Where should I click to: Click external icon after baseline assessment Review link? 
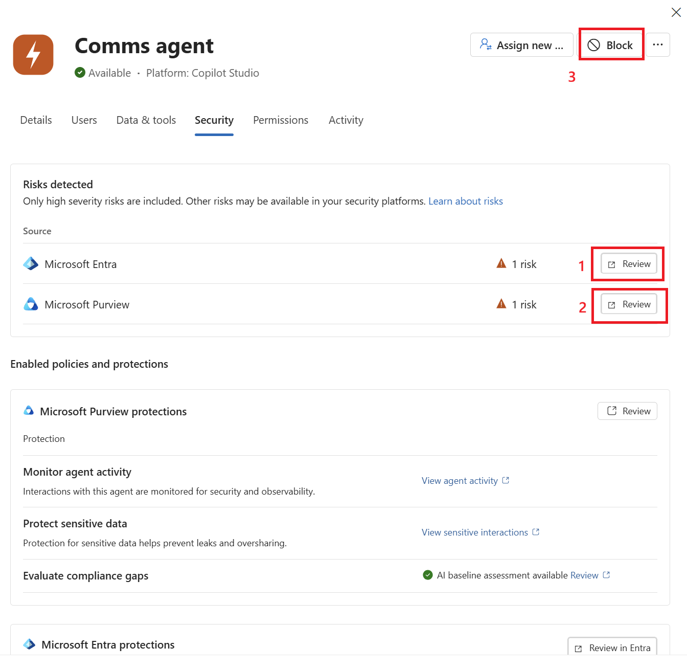click(606, 575)
